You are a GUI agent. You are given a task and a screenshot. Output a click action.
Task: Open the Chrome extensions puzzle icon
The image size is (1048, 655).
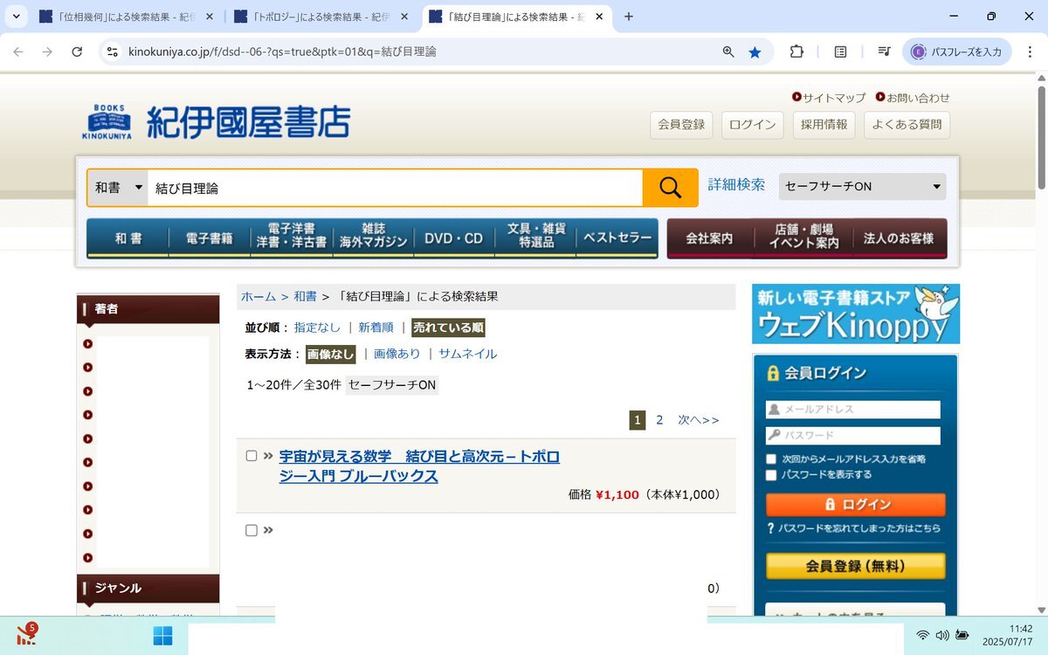point(796,52)
